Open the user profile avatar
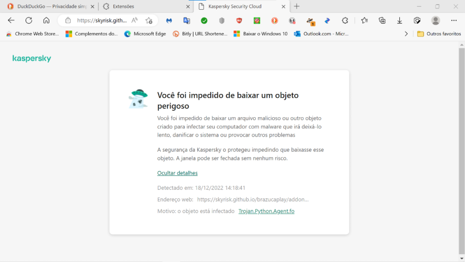The height and width of the screenshot is (262, 465). point(436,20)
